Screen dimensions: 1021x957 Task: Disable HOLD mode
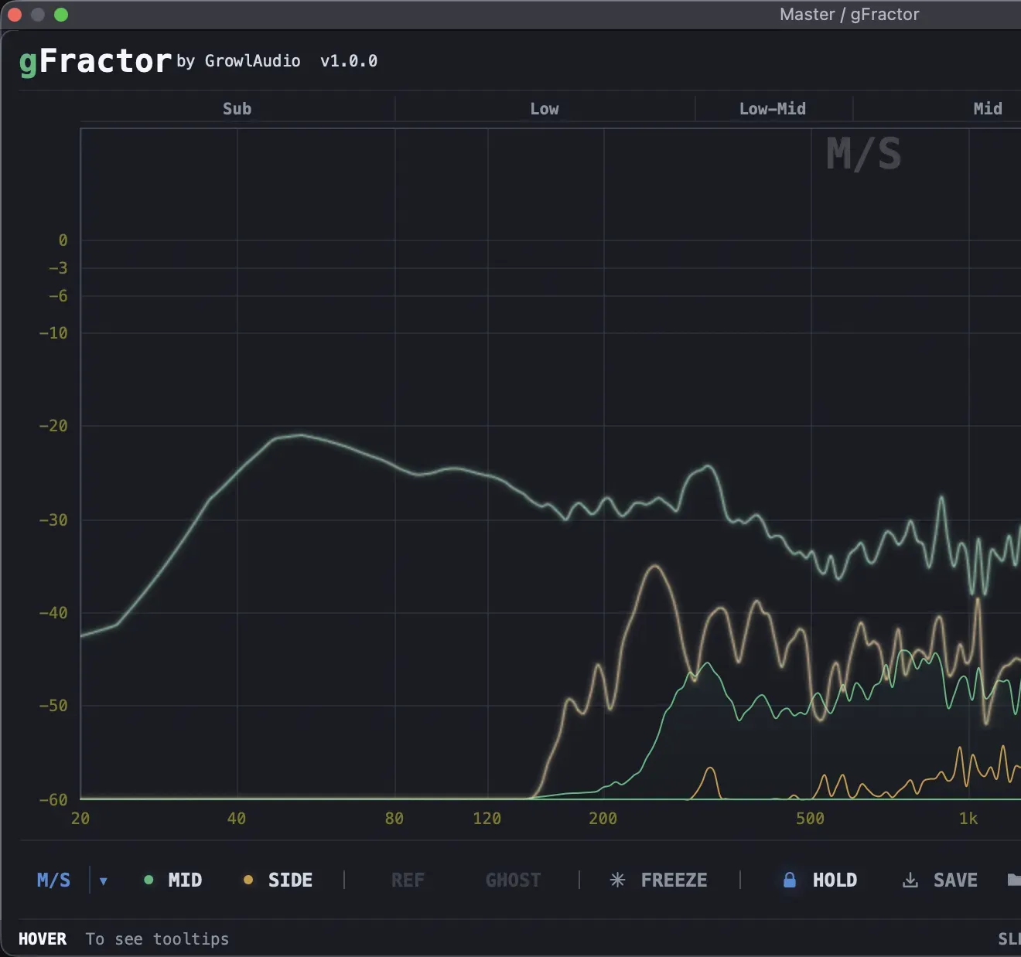[x=834, y=880]
